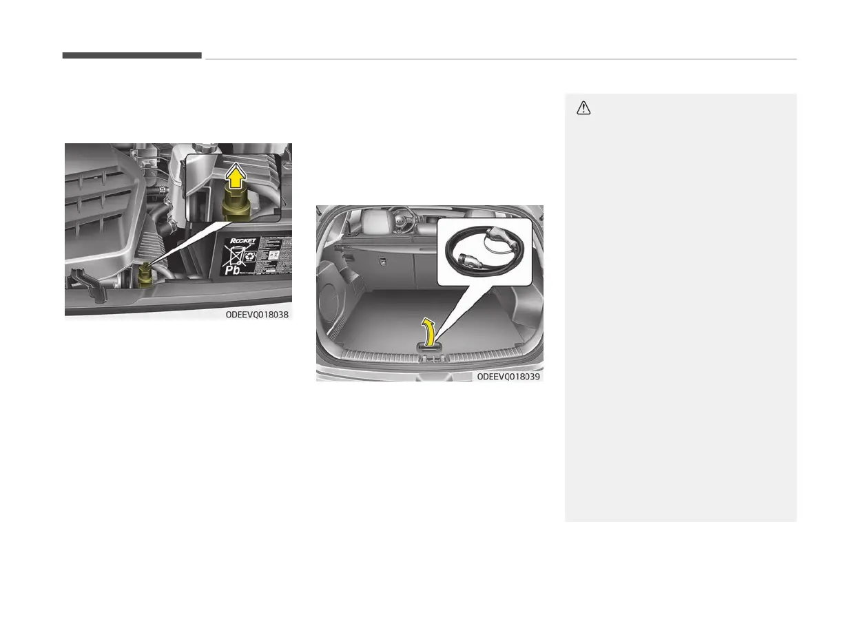Click the ODEEVQ018039 image code

pyautogui.click(x=509, y=377)
